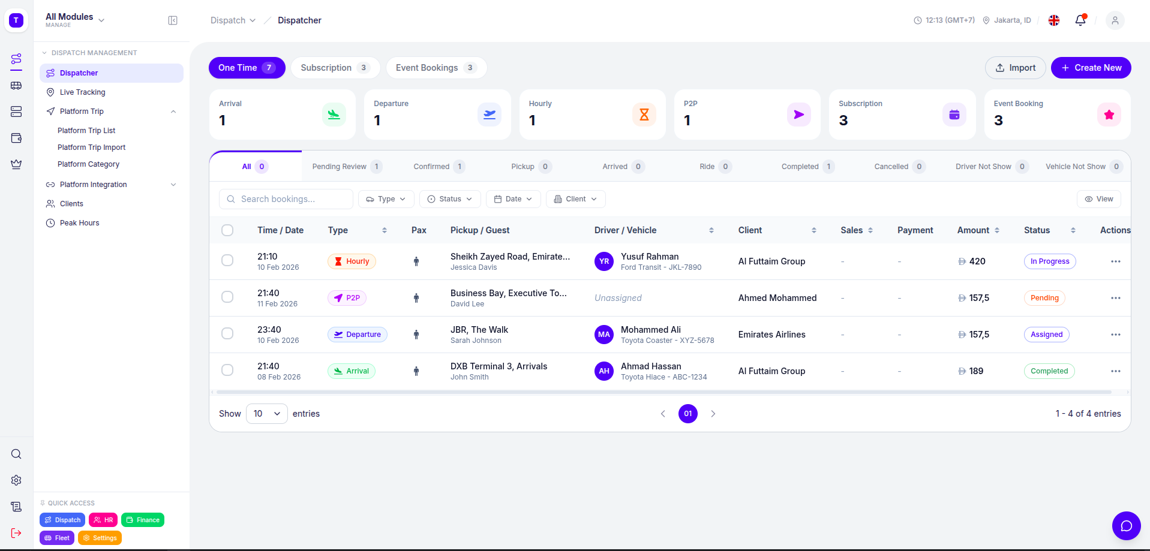Image resolution: width=1150 pixels, height=551 pixels.
Task: Click the Create New button
Action: click(x=1091, y=68)
